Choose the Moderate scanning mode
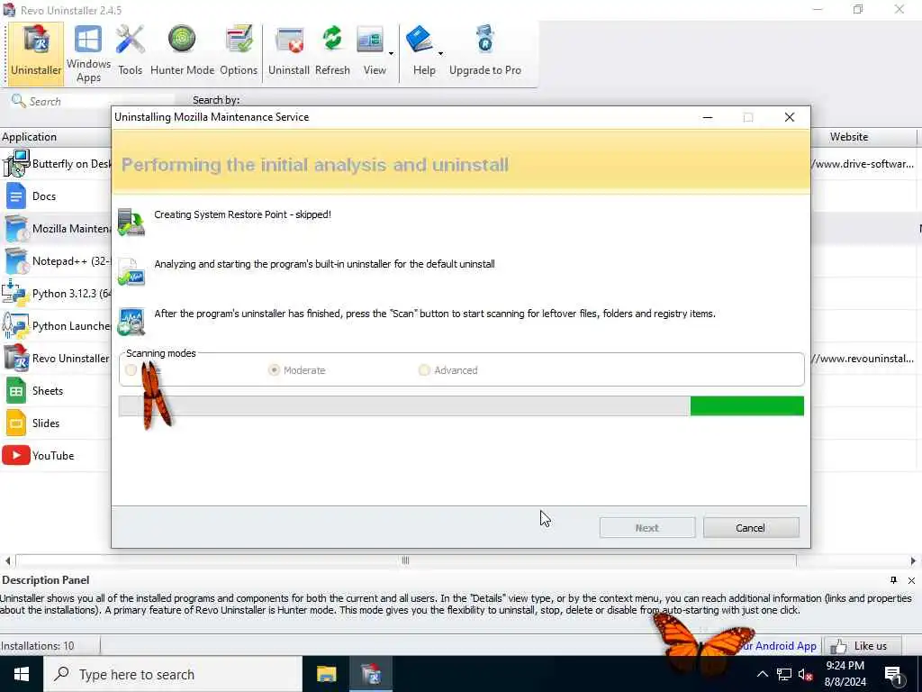This screenshot has width=922, height=692. pyautogui.click(x=297, y=370)
